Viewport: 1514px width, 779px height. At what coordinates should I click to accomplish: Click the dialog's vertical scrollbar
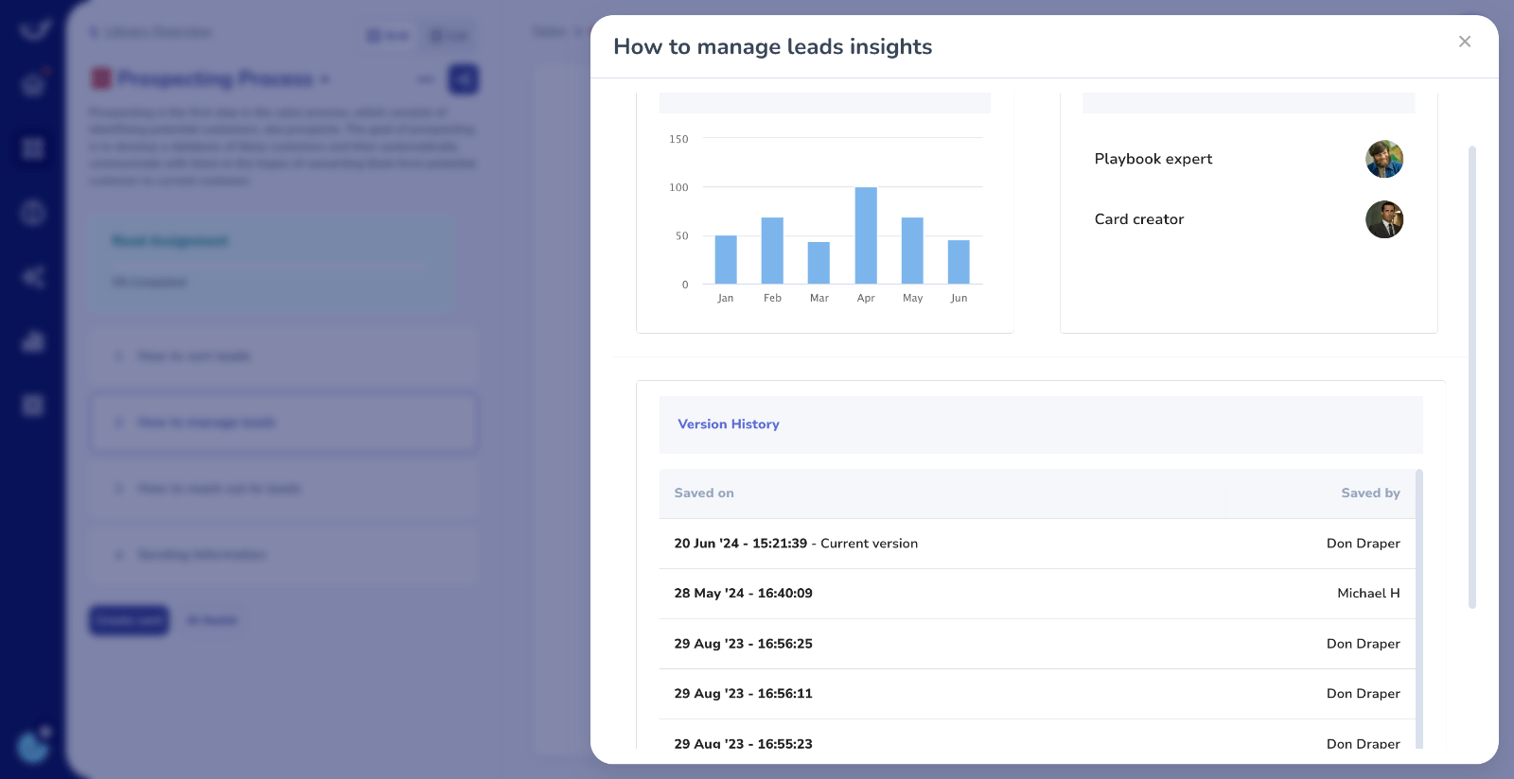(1471, 376)
